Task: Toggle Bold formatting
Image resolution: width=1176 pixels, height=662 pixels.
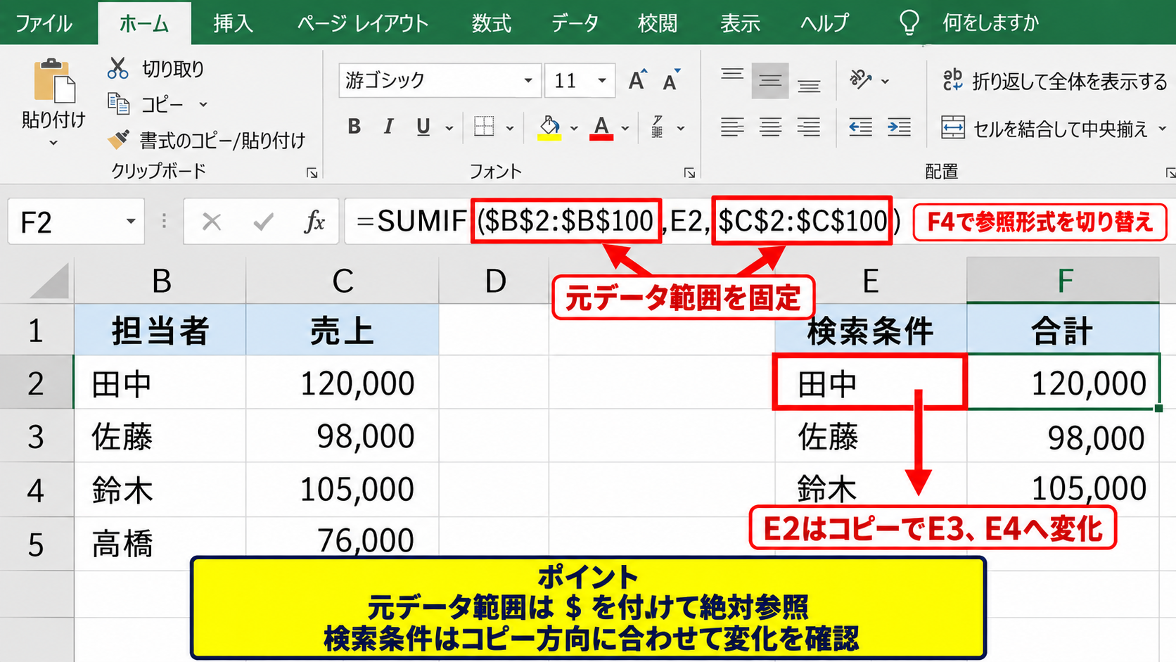Action: pos(354,127)
